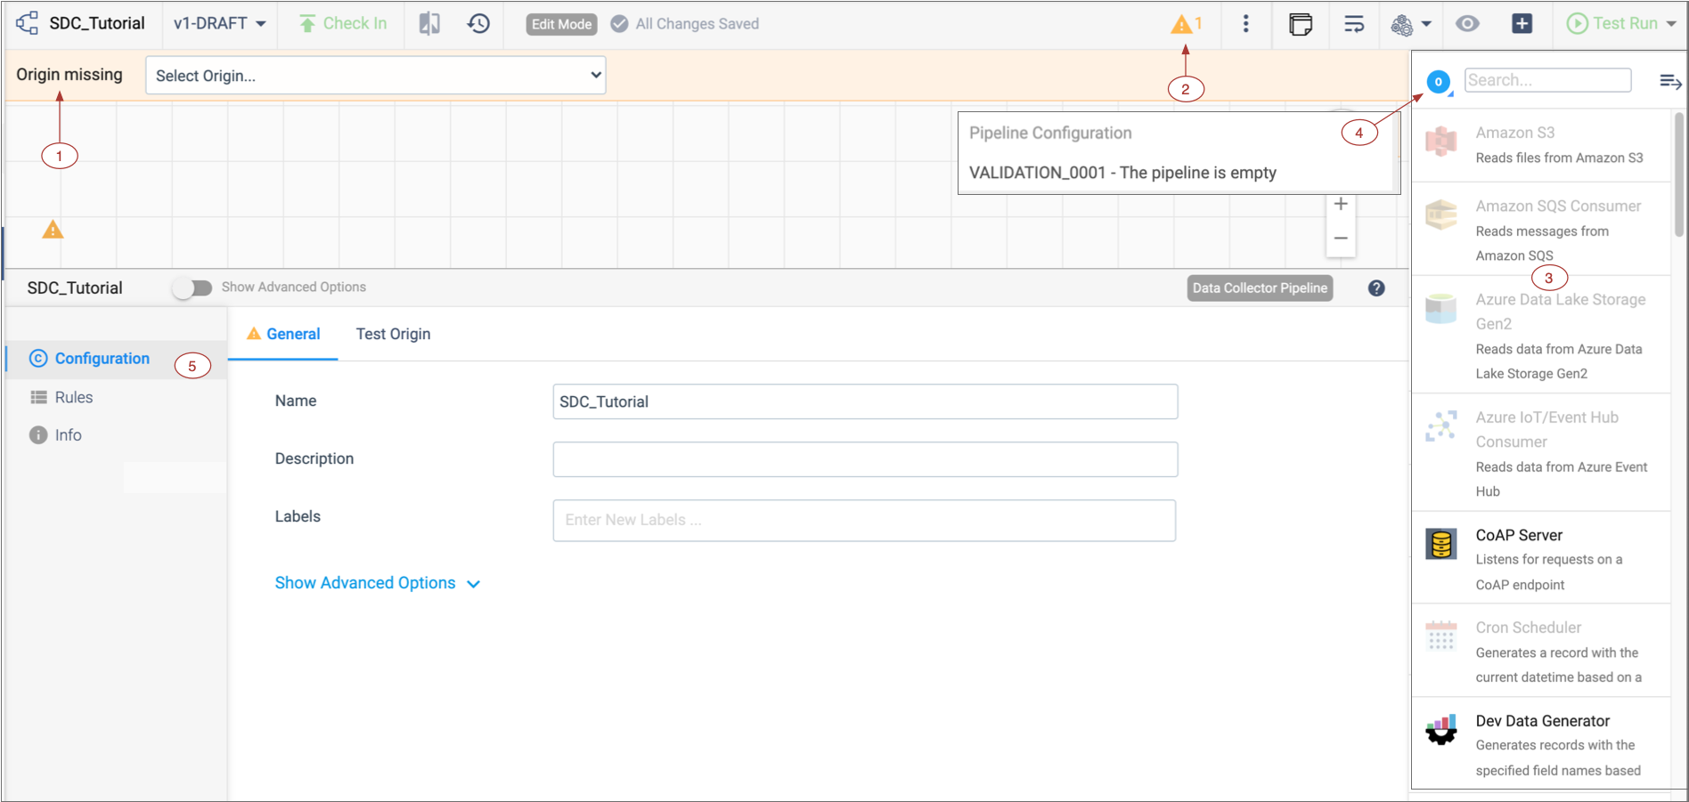Click the compare versions icon
The image size is (1689, 802).
(429, 24)
